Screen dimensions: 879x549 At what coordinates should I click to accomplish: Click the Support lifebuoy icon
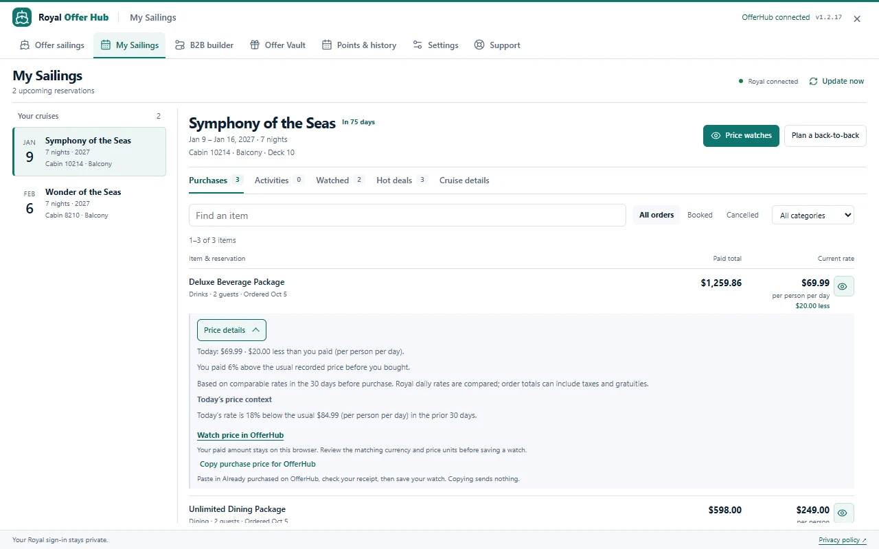click(479, 45)
